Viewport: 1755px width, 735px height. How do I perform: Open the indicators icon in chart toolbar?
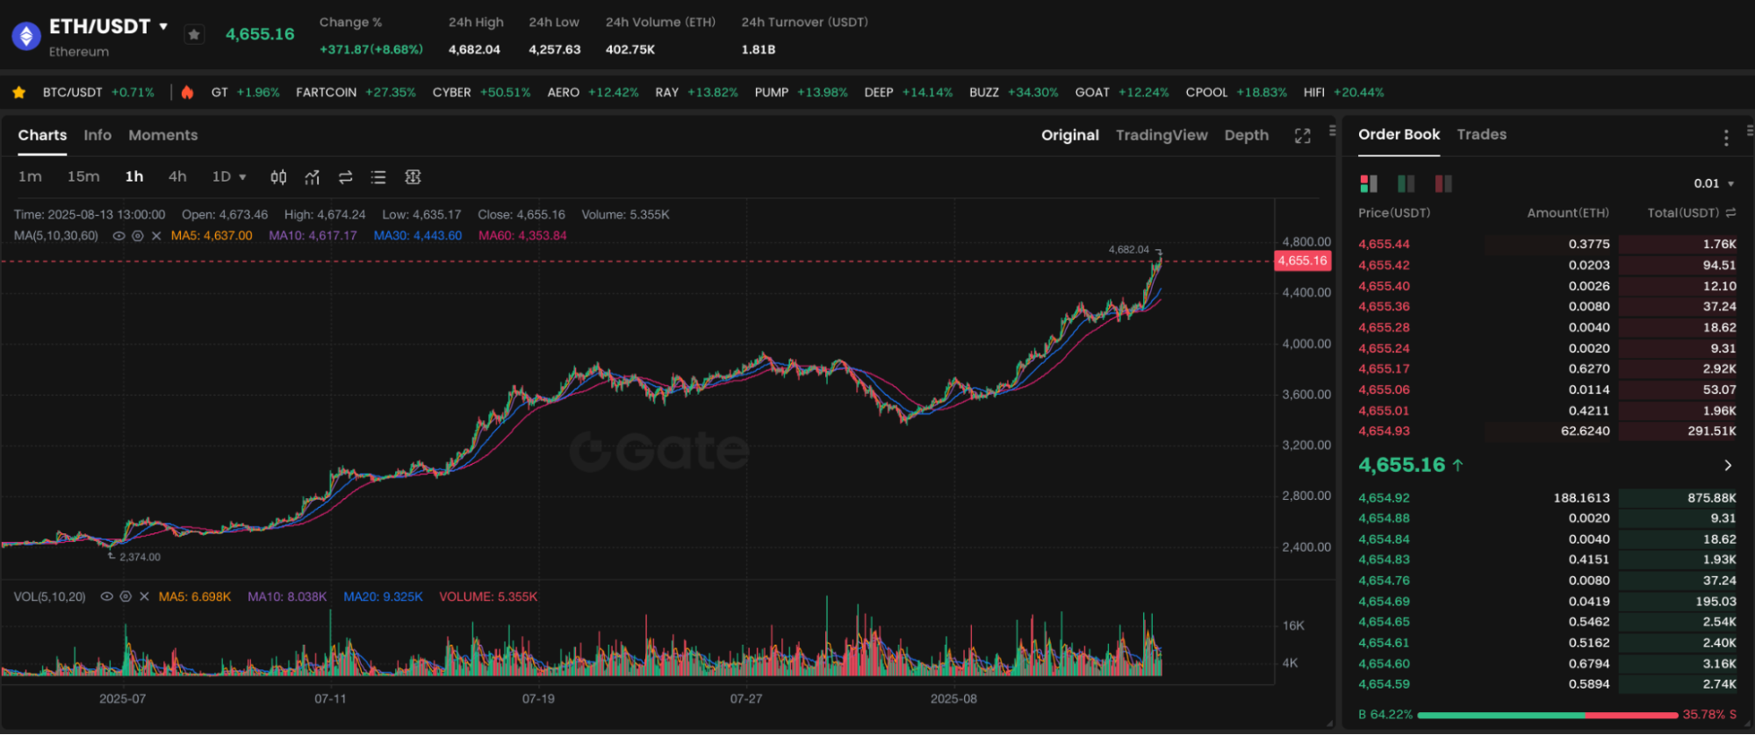(x=312, y=177)
